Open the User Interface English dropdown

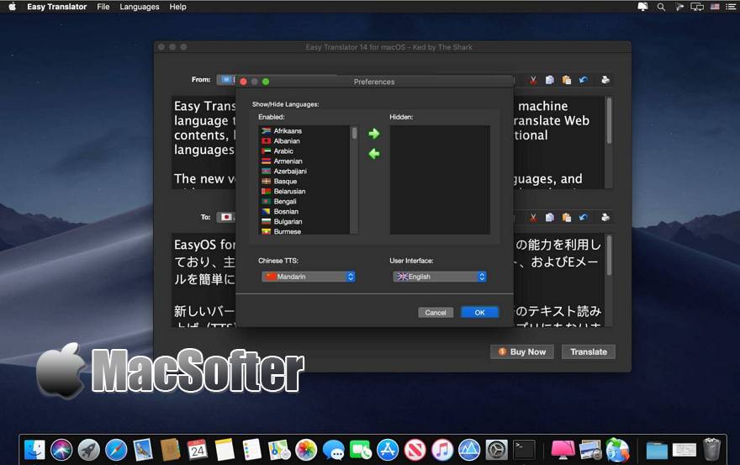click(x=439, y=277)
